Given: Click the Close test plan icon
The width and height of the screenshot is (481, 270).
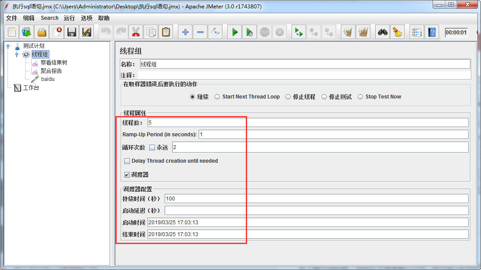Looking at the screenshot, I should click(x=57, y=32).
